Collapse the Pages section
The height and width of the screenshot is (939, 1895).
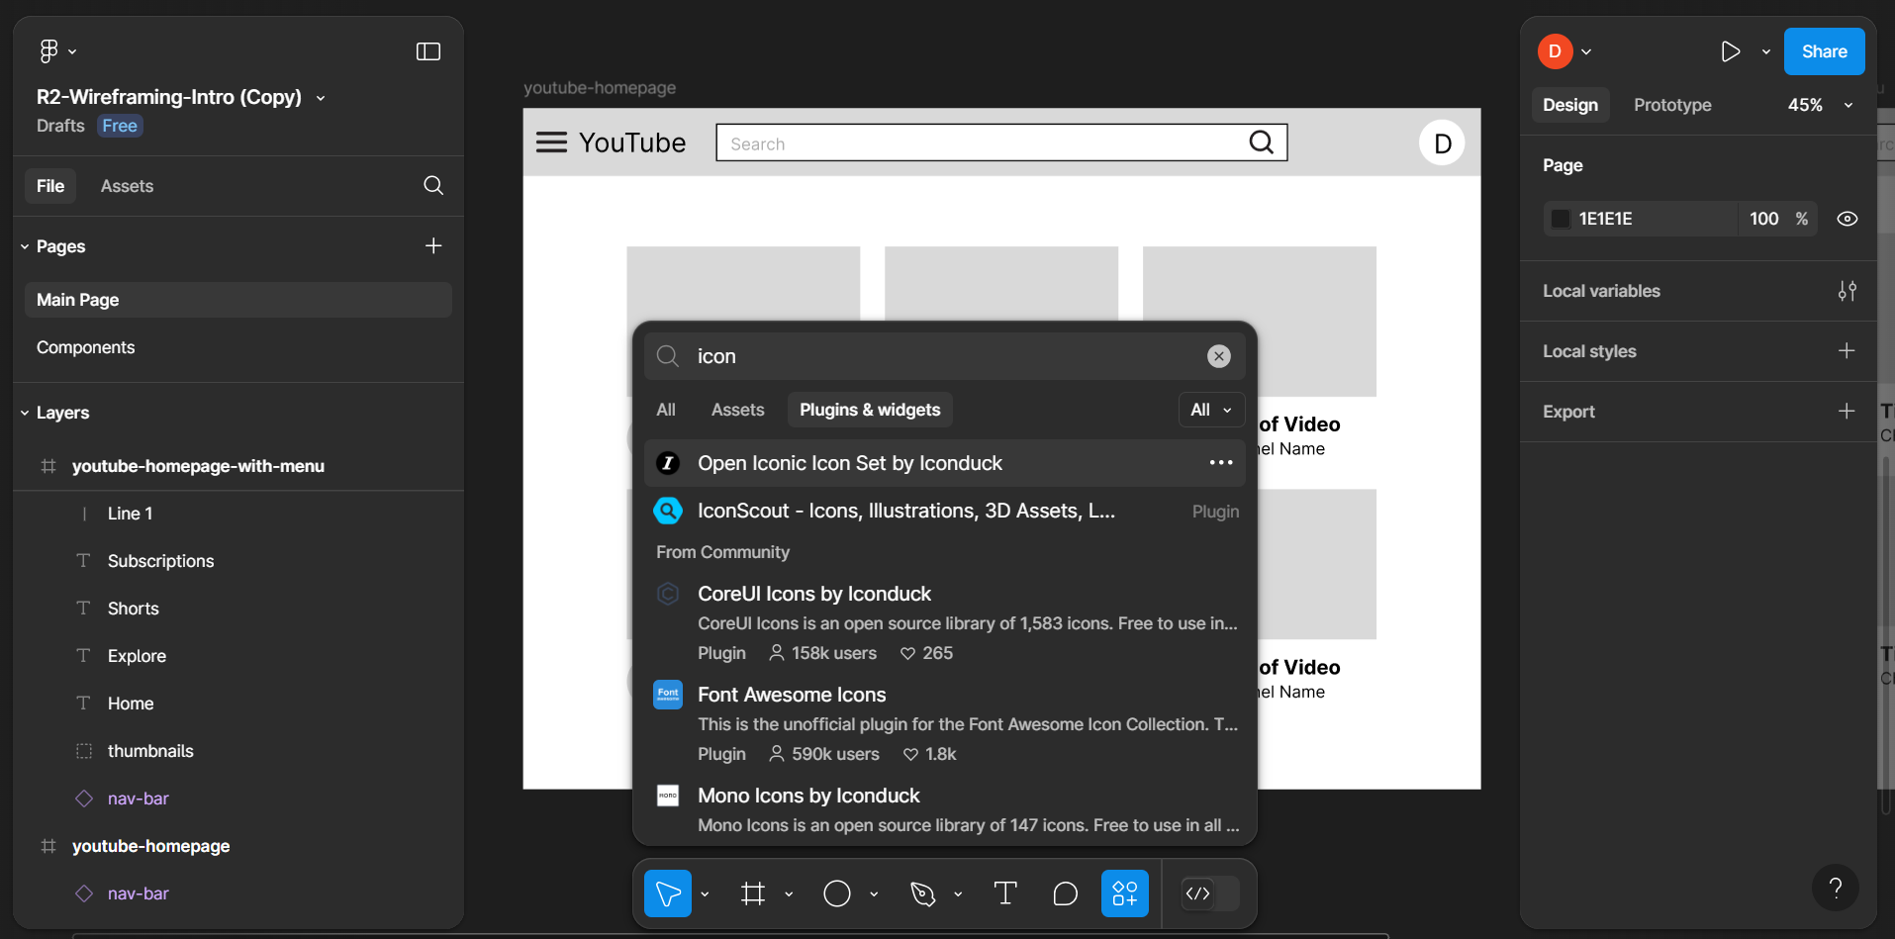(x=25, y=246)
